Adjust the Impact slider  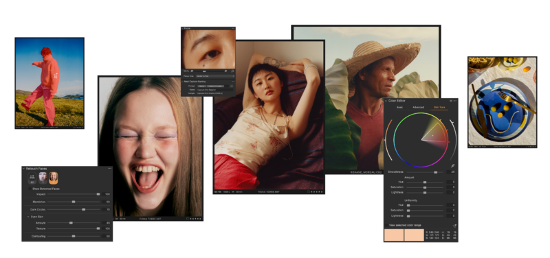pyautogui.click(x=74, y=194)
